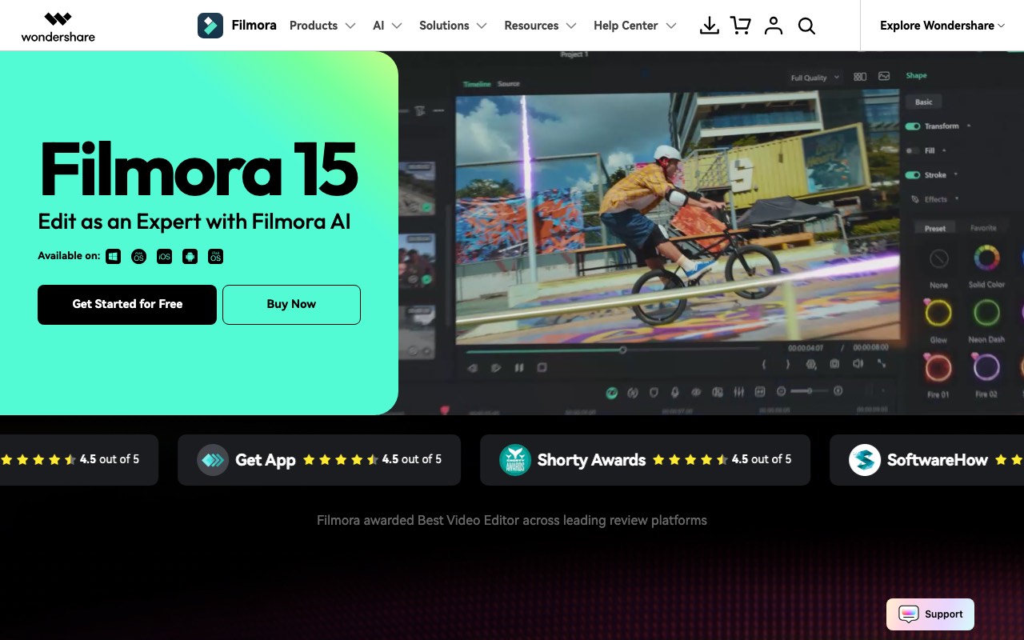Screen dimensions: 1024x640
Task: Click the search magnifier icon
Action: tap(806, 26)
